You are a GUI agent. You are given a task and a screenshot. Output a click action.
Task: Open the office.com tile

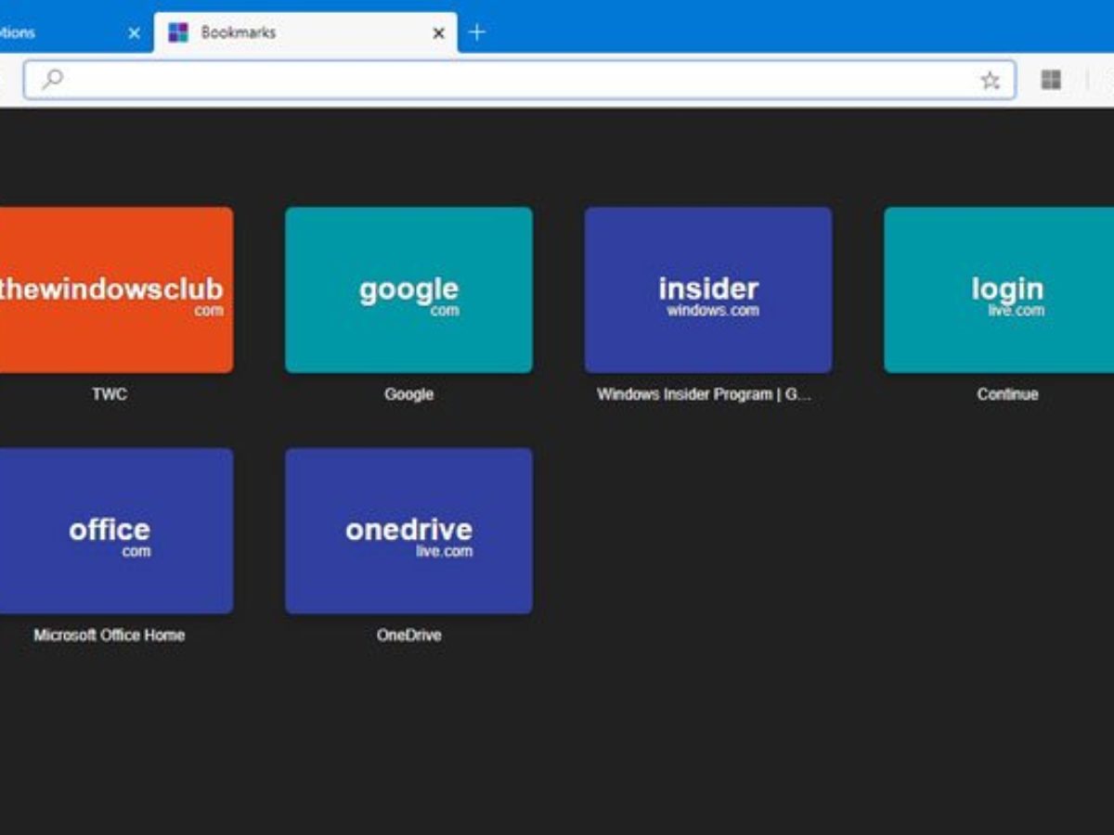116,531
